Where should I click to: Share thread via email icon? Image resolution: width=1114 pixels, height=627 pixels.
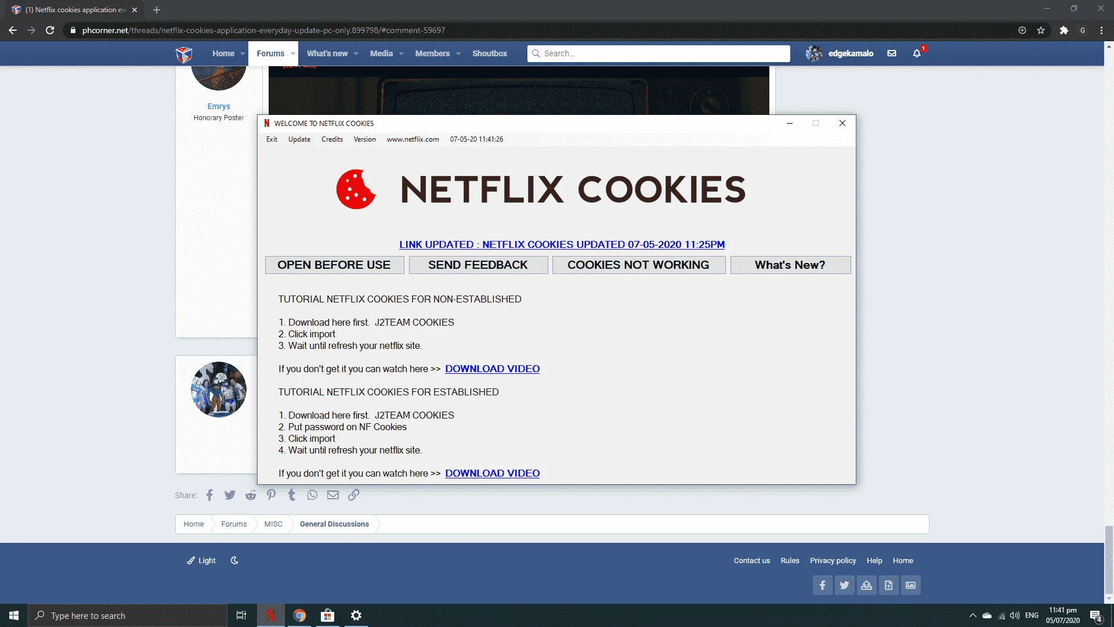[x=333, y=495]
